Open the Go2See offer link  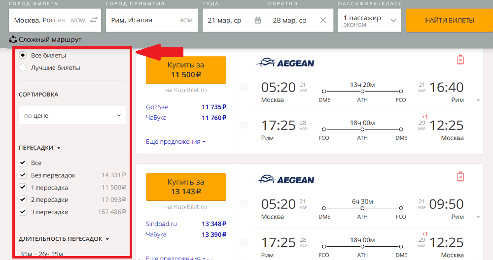click(157, 107)
